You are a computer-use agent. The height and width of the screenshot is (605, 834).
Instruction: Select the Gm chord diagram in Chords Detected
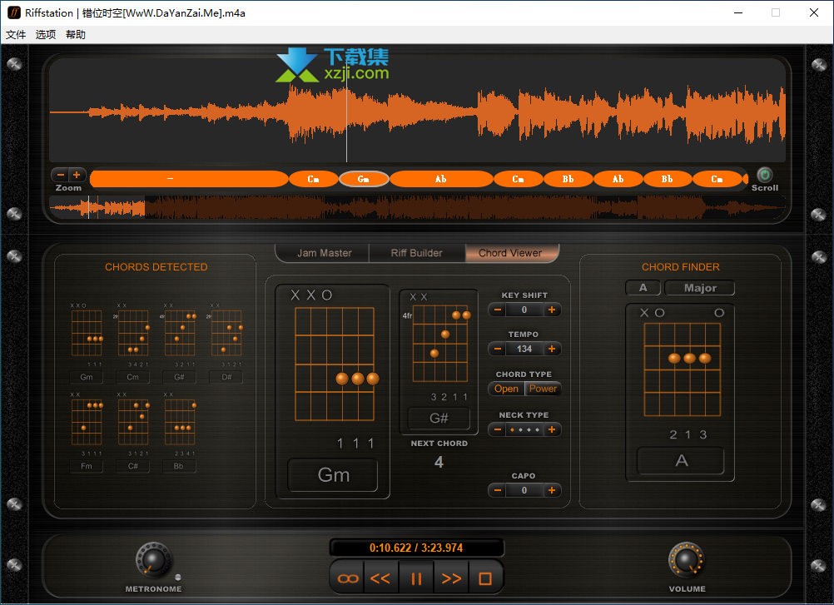pyautogui.click(x=87, y=333)
